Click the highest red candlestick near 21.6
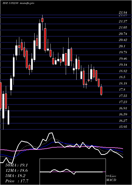 (x=42, y=20)
